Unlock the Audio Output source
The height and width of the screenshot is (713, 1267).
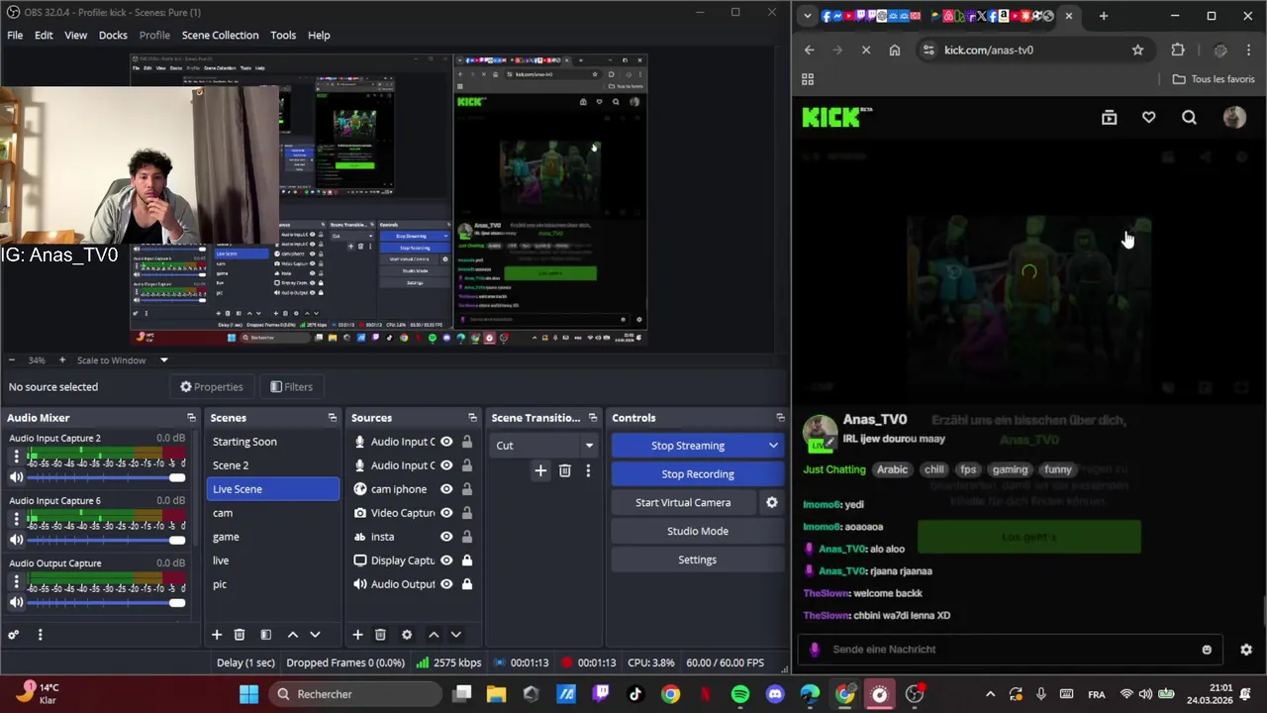pyautogui.click(x=466, y=584)
